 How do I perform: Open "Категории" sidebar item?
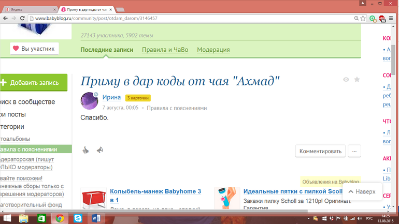click(12, 127)
